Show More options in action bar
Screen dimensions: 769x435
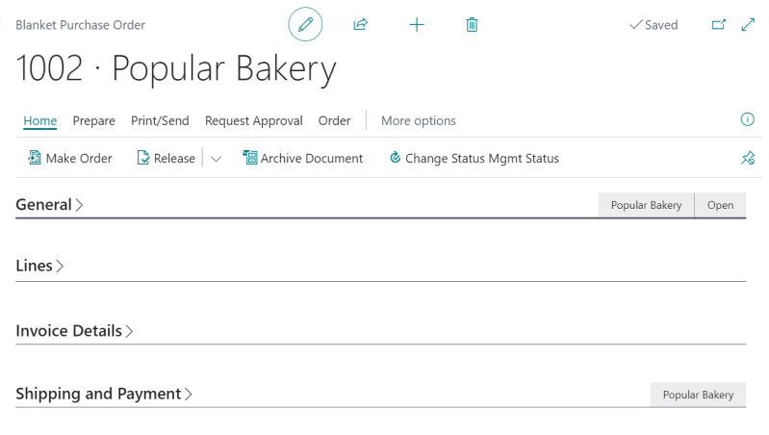419,120
